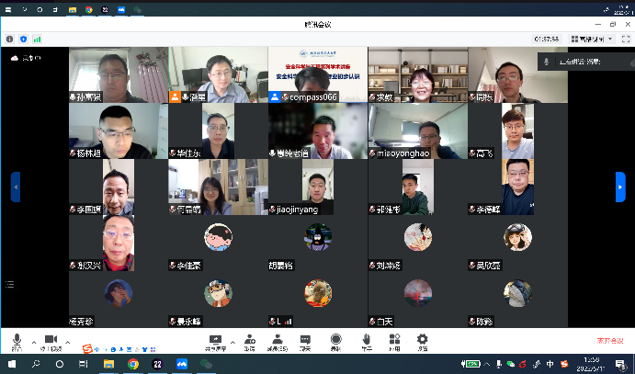Mute the microphone in meeting toolbar

tap(17, 340)
